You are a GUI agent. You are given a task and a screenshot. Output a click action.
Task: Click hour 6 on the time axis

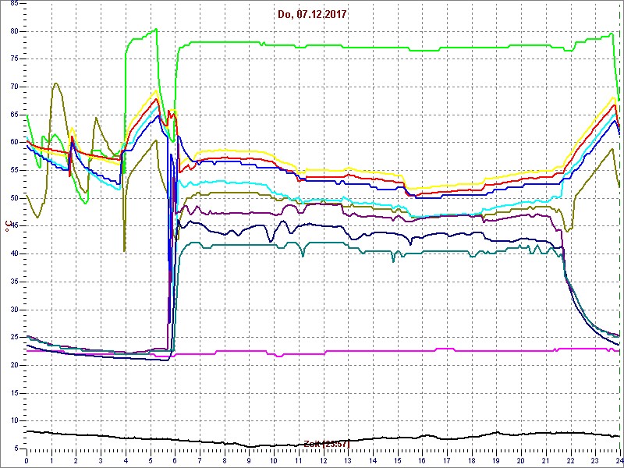coord(175,460)
